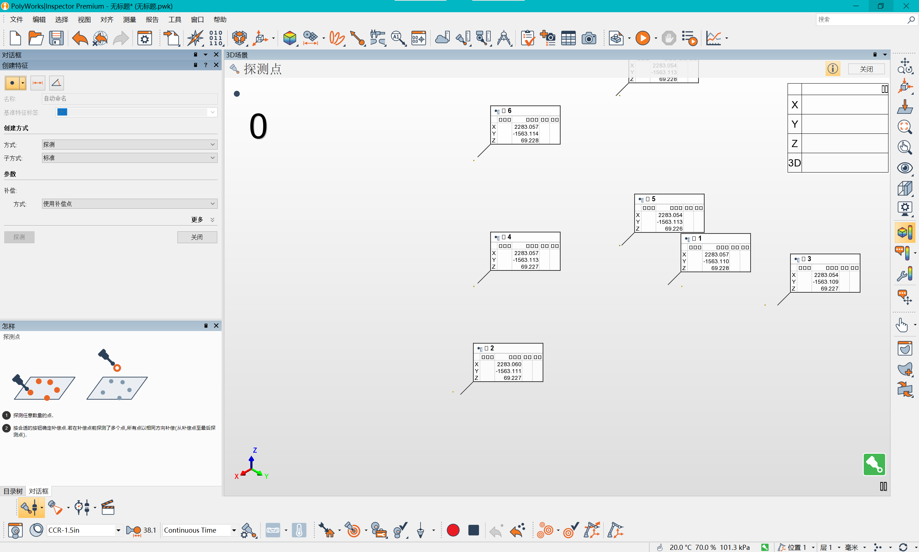Screen dimensions: 919x552
Task: Click the green probing device icon
Action: click(x=874, y=464)
